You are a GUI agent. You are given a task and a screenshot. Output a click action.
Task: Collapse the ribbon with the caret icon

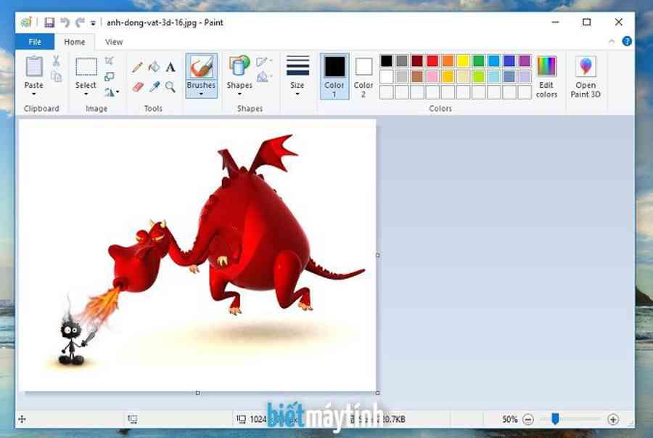(x=612, y=41)
